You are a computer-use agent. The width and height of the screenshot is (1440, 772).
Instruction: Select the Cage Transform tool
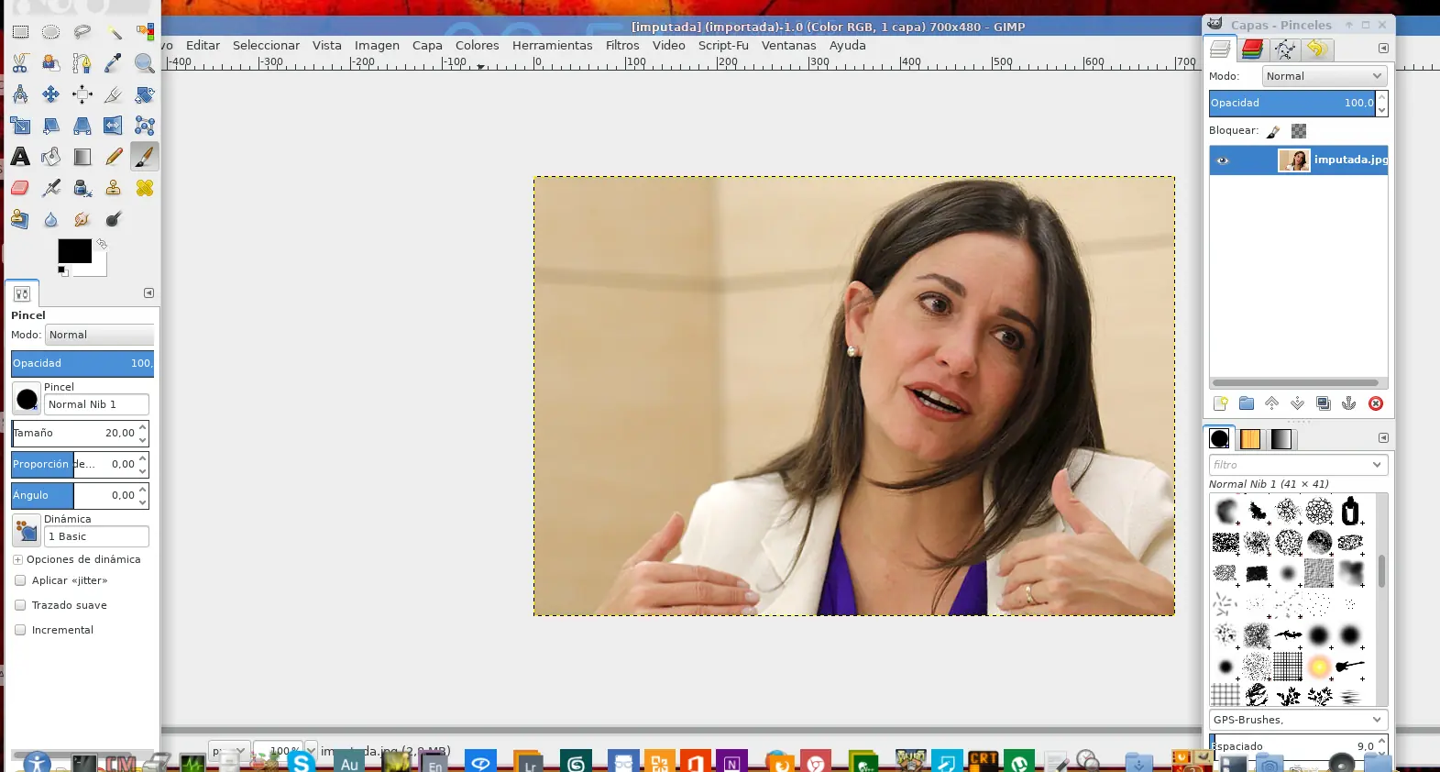point(145,126)
